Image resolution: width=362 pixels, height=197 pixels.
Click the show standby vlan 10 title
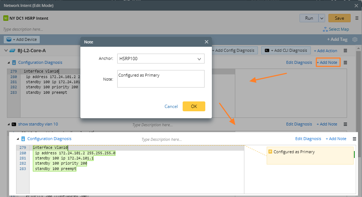tap(38, 124)
